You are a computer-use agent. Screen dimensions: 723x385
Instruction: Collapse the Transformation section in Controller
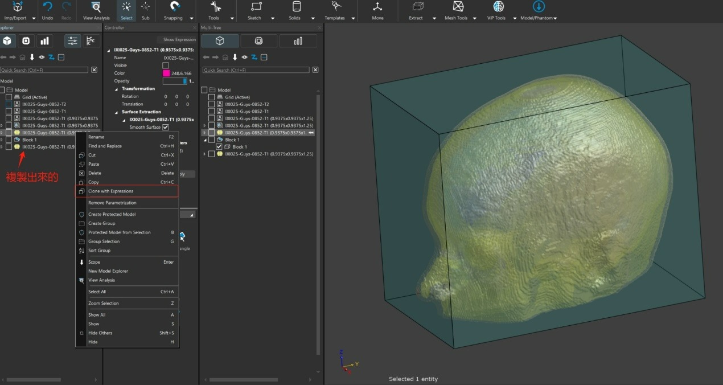coord(117,89)
